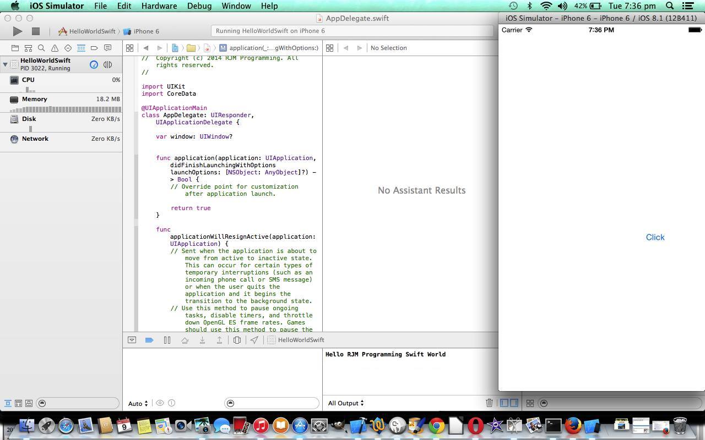The image size is (705, 440).
Task: Click the debug gauge icon beside HelloWorldSwift process
Action: [x=94, y=64]
